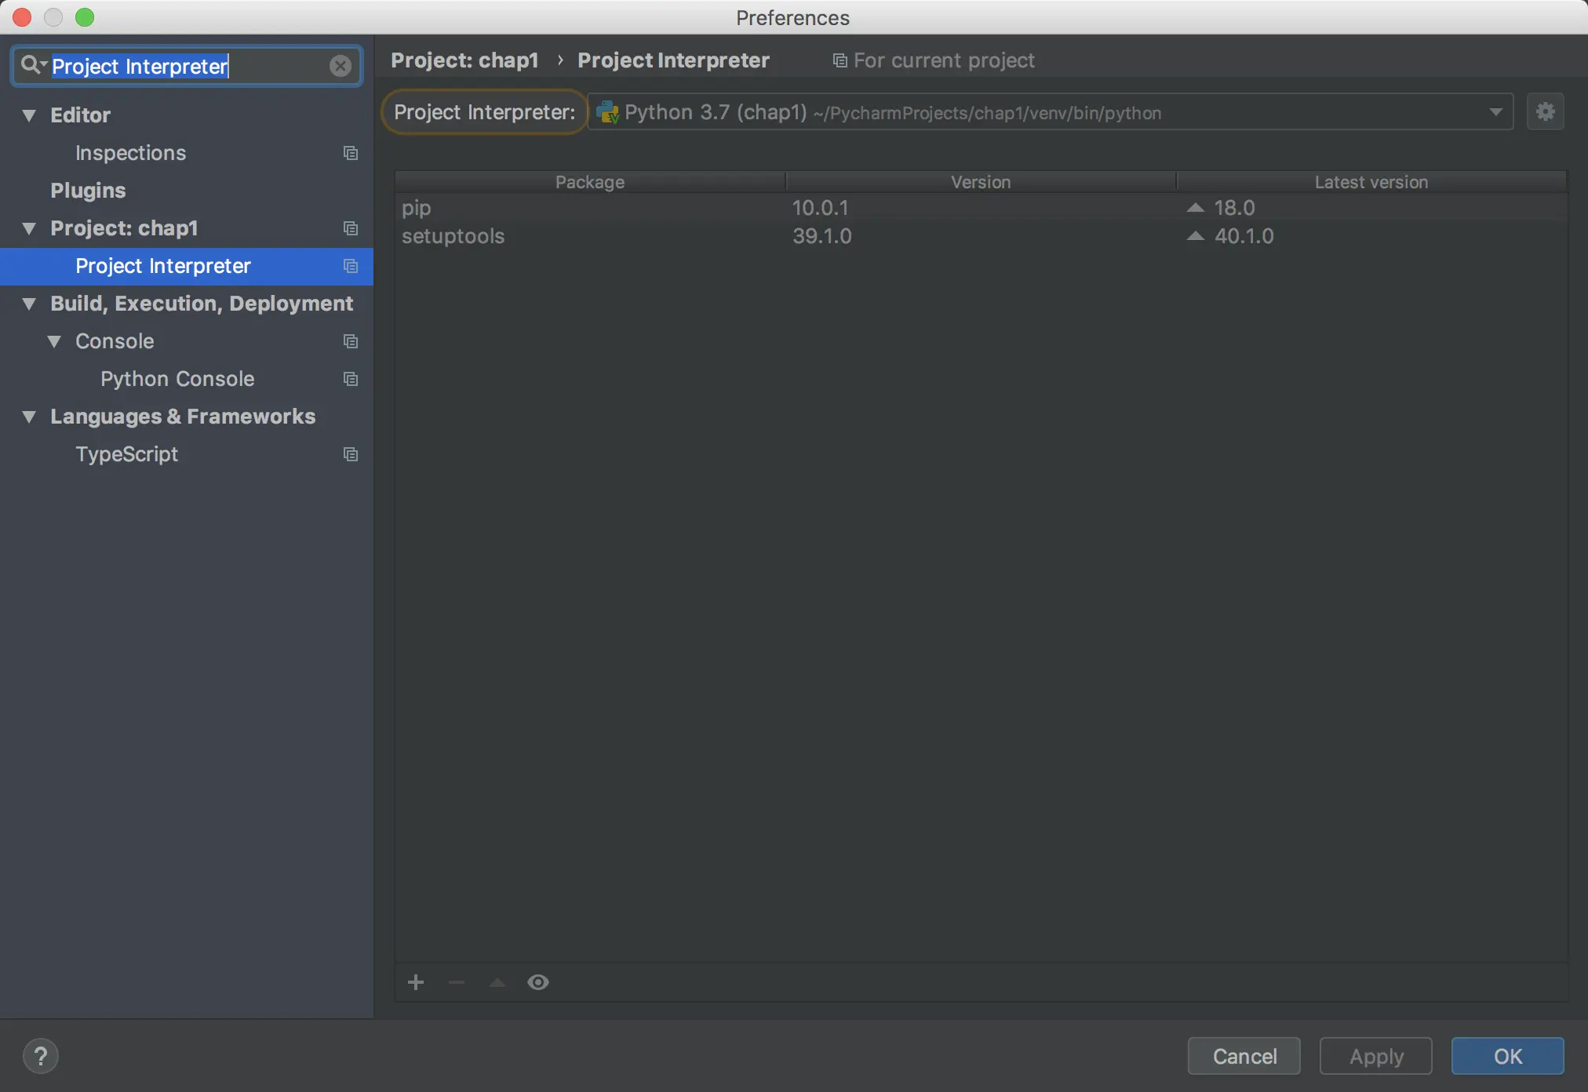Toggle the show early releases eye icon
Image resolution: width=1588 pixels, height=1092 pixels.
538,982
